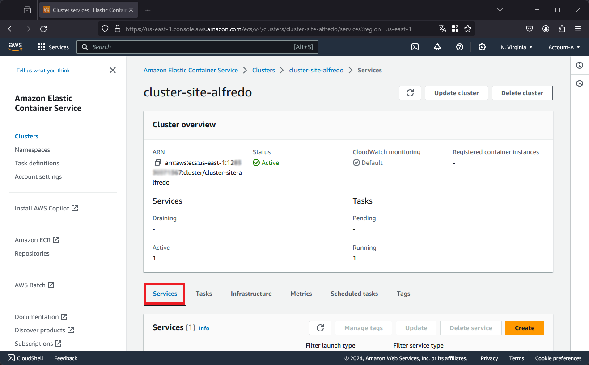Open the cluster-site-alfredo breadcrumb link
The height and width of the screenshot is (365, 589).
click(x=316, y=70)
